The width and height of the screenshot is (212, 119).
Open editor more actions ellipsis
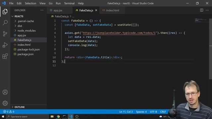[x=207, y=10]
